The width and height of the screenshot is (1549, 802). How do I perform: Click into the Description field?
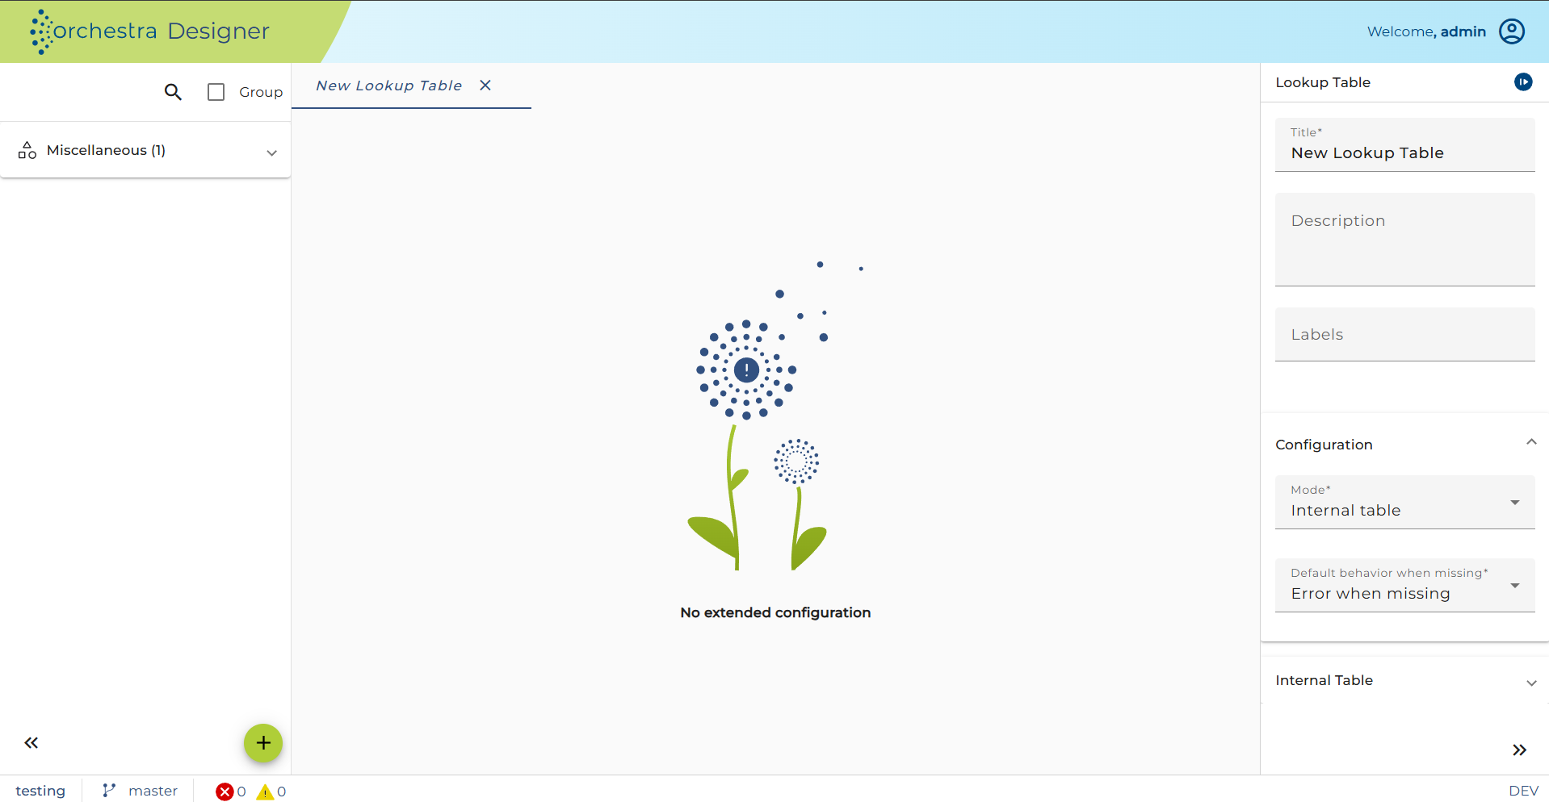[x=1404, y=240]
